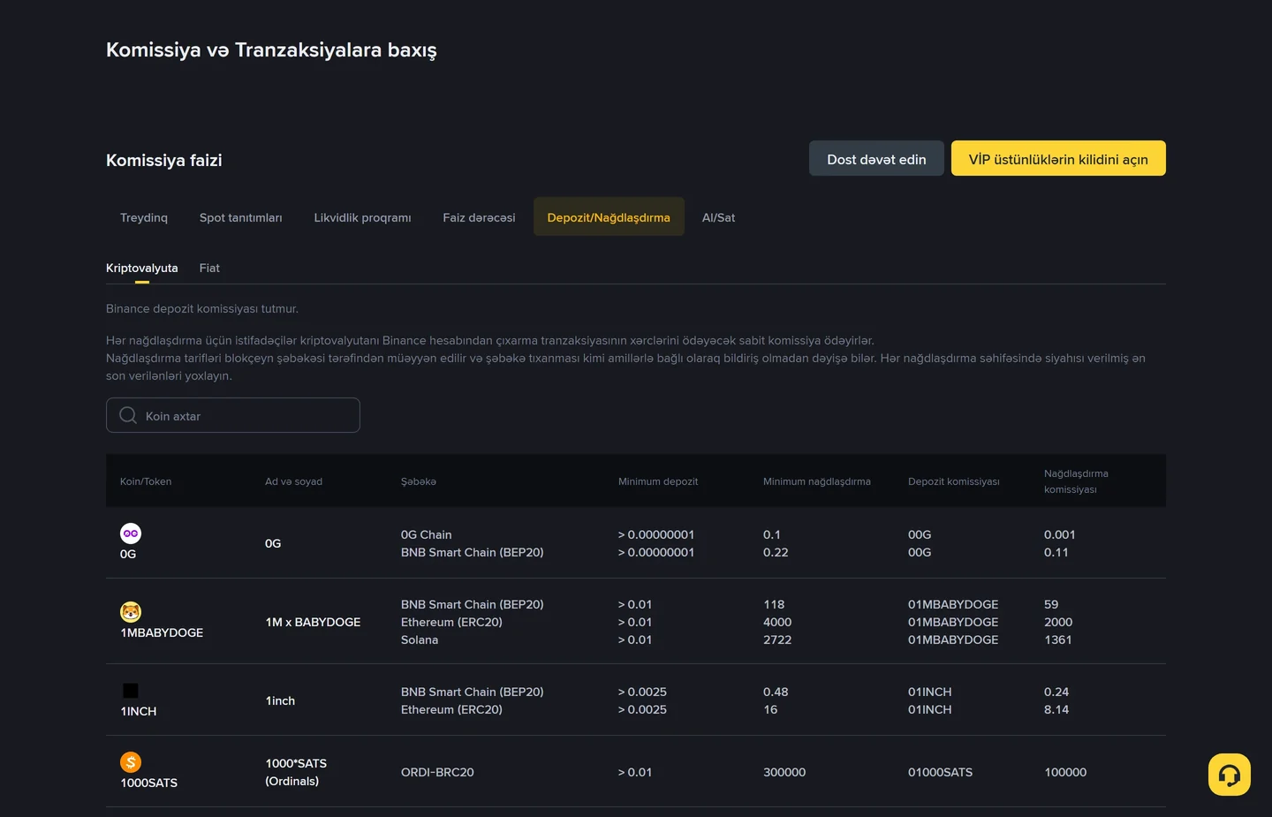
Task: Click the 8.14 withdrawal fee value
Action: click(1056, 709)
